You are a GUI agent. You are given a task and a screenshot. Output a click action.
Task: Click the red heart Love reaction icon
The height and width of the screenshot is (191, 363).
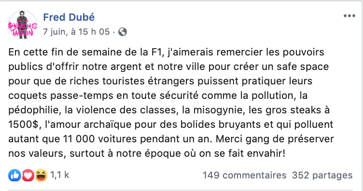click(x=28, y=175)
